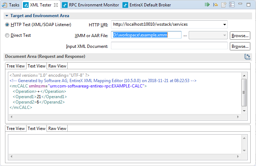Click the closing m:CALC tag

click(21, 107)
